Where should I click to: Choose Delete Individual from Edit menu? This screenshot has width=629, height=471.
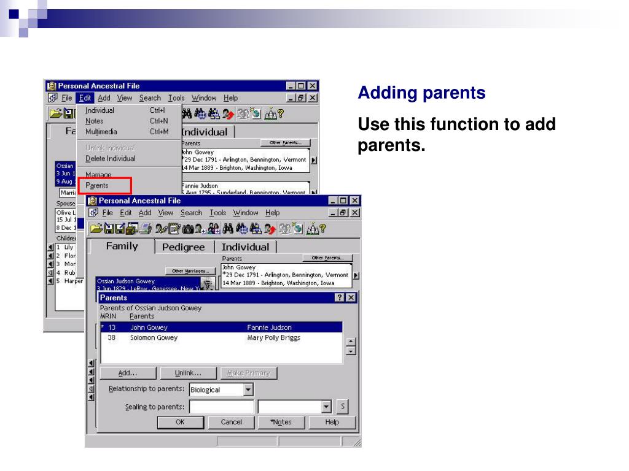(x=111, y=159)
